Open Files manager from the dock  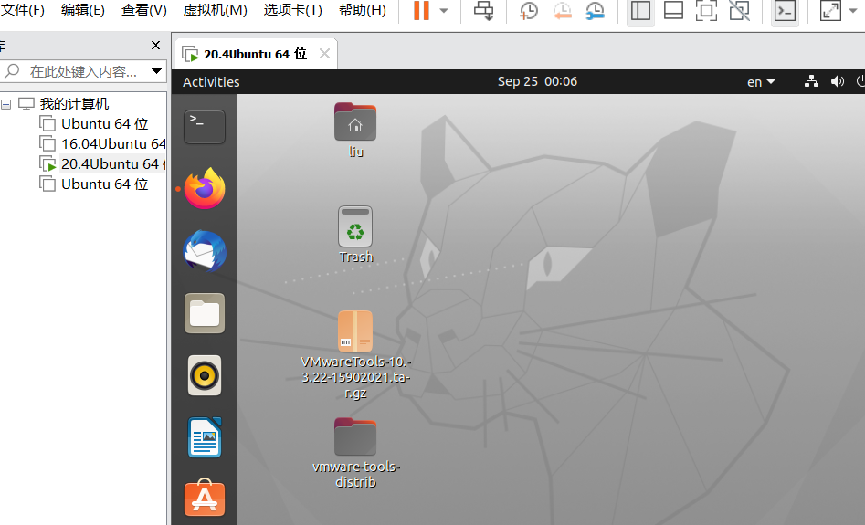click(205, 313)
